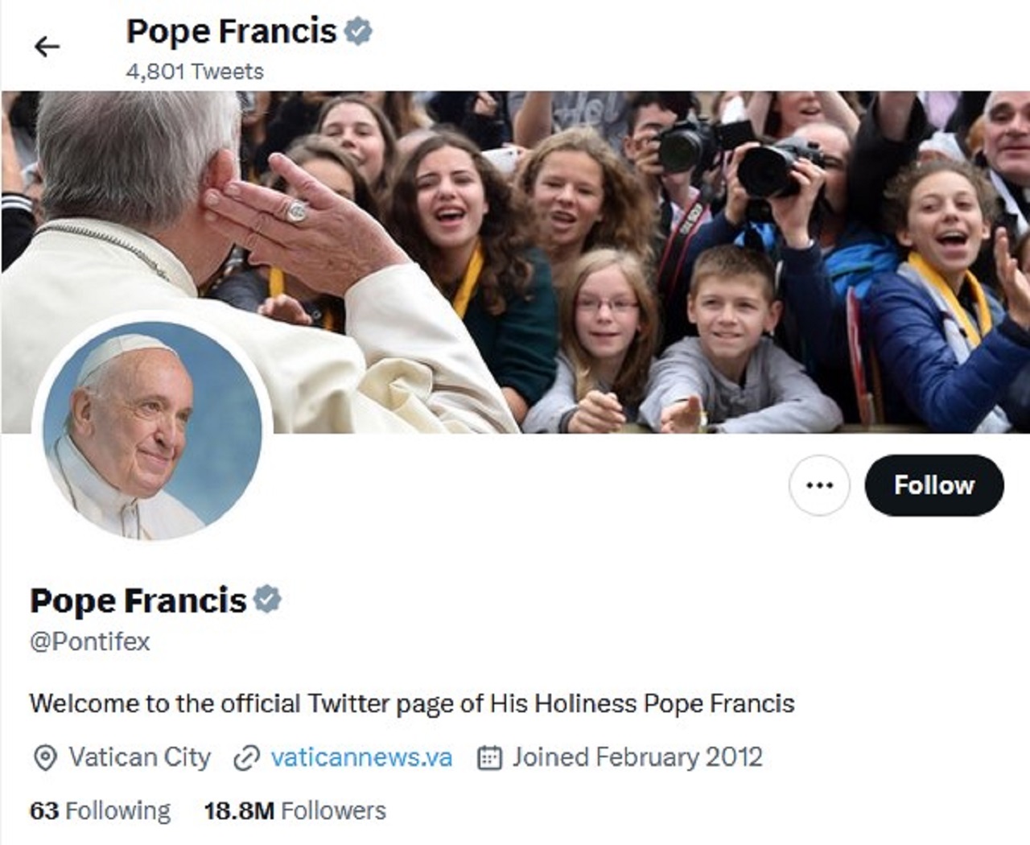Click the location pin icon
Image resolution: width=1030 pixels, height=845 pixels.
(45, 758)
